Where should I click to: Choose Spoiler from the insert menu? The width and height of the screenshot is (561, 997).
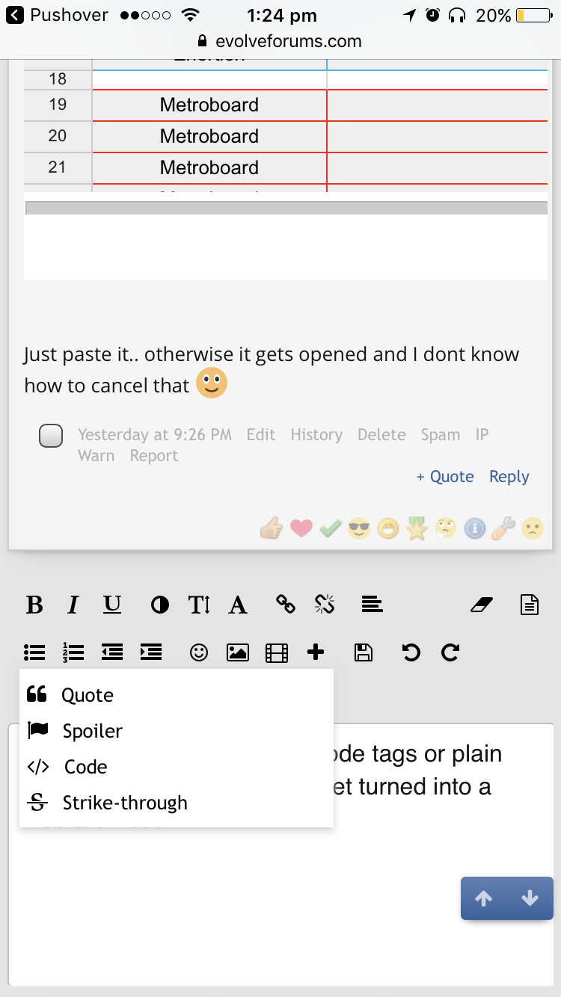pyautogui.click(x=92, y=731)
